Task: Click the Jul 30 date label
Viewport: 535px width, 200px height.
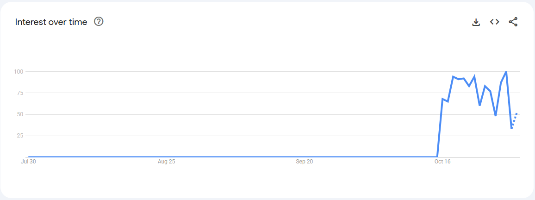Action: point(29,162)
